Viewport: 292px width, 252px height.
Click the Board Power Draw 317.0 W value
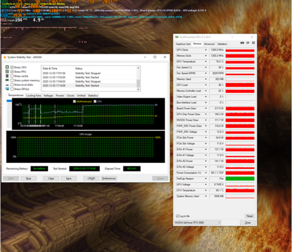point(216,108)
